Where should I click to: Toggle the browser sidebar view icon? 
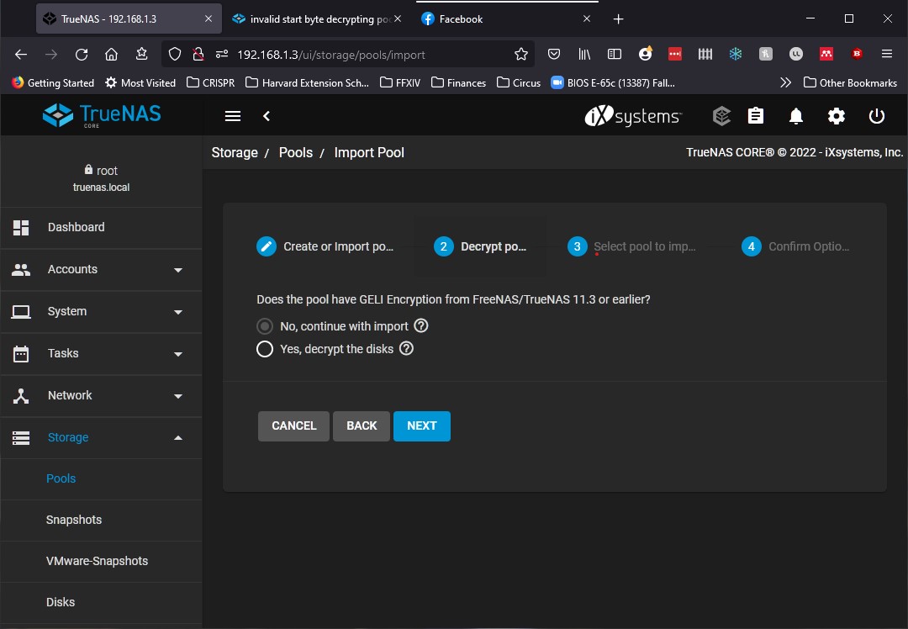[615, 55]
